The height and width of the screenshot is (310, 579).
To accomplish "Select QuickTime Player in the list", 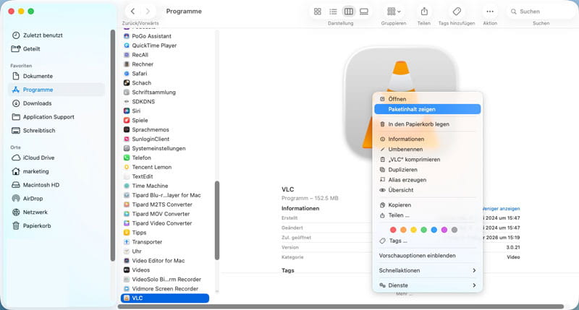I will tap(154, 46).
